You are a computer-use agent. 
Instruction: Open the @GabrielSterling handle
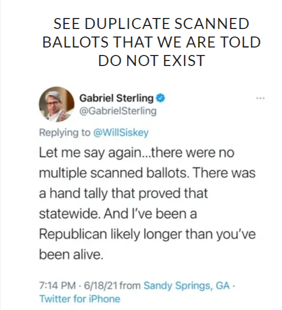click(x=118, y=111)
